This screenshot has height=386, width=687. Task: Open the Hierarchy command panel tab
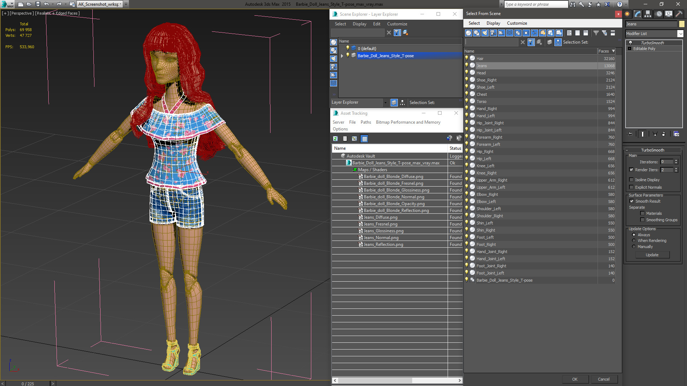click(x=648, y=14)
